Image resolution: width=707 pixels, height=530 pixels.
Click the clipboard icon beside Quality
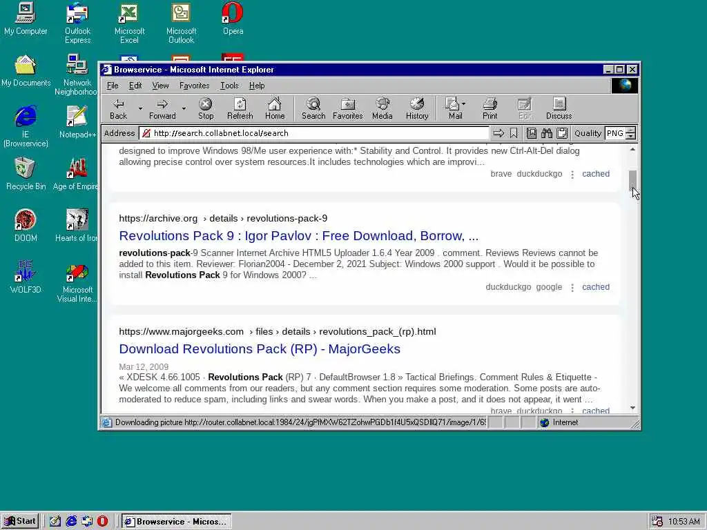tap(562, 133)
